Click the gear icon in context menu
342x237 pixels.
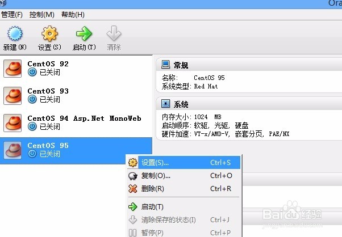[133, 163]
